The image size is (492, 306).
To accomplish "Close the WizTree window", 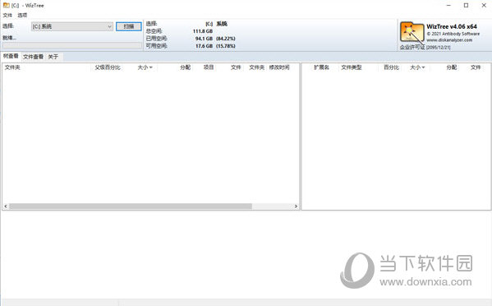I will (x=484, y=5).
